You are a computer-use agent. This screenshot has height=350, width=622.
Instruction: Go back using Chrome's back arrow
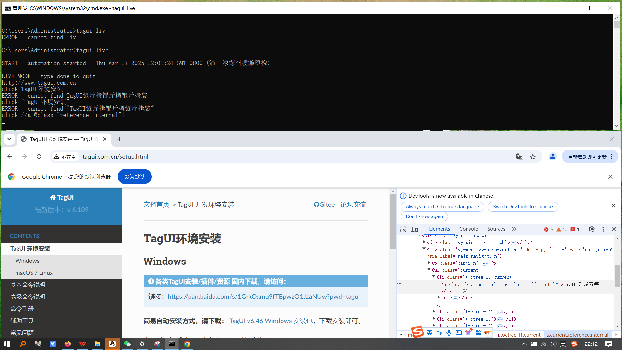pyautogui.click(x=10, y=157)
